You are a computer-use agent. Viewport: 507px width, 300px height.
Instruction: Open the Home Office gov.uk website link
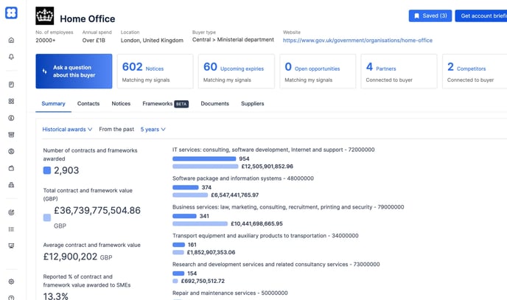click(357, 41)
